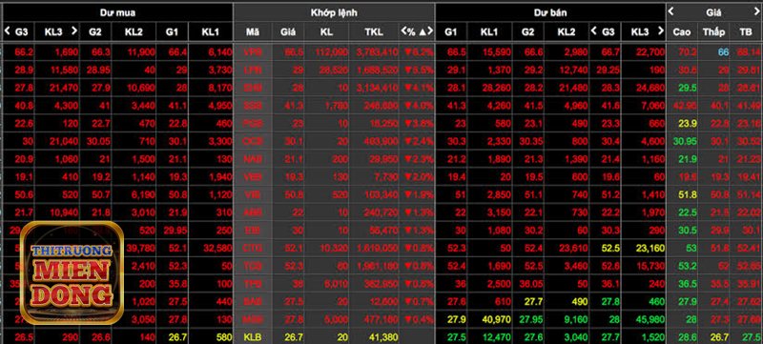Click the green high price 53.2

(688, 266)
